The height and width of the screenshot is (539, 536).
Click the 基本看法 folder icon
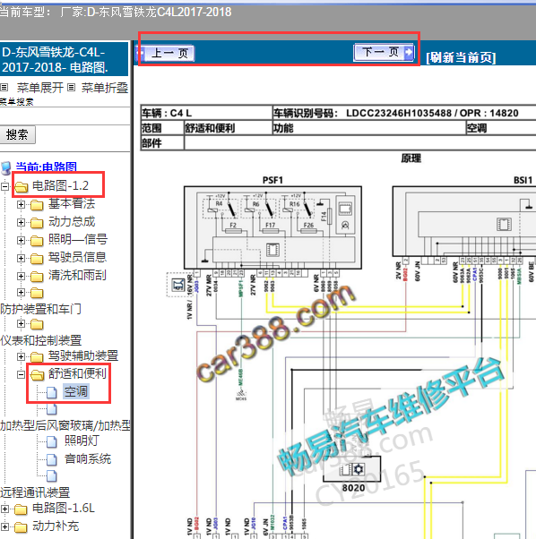[37, 205]
